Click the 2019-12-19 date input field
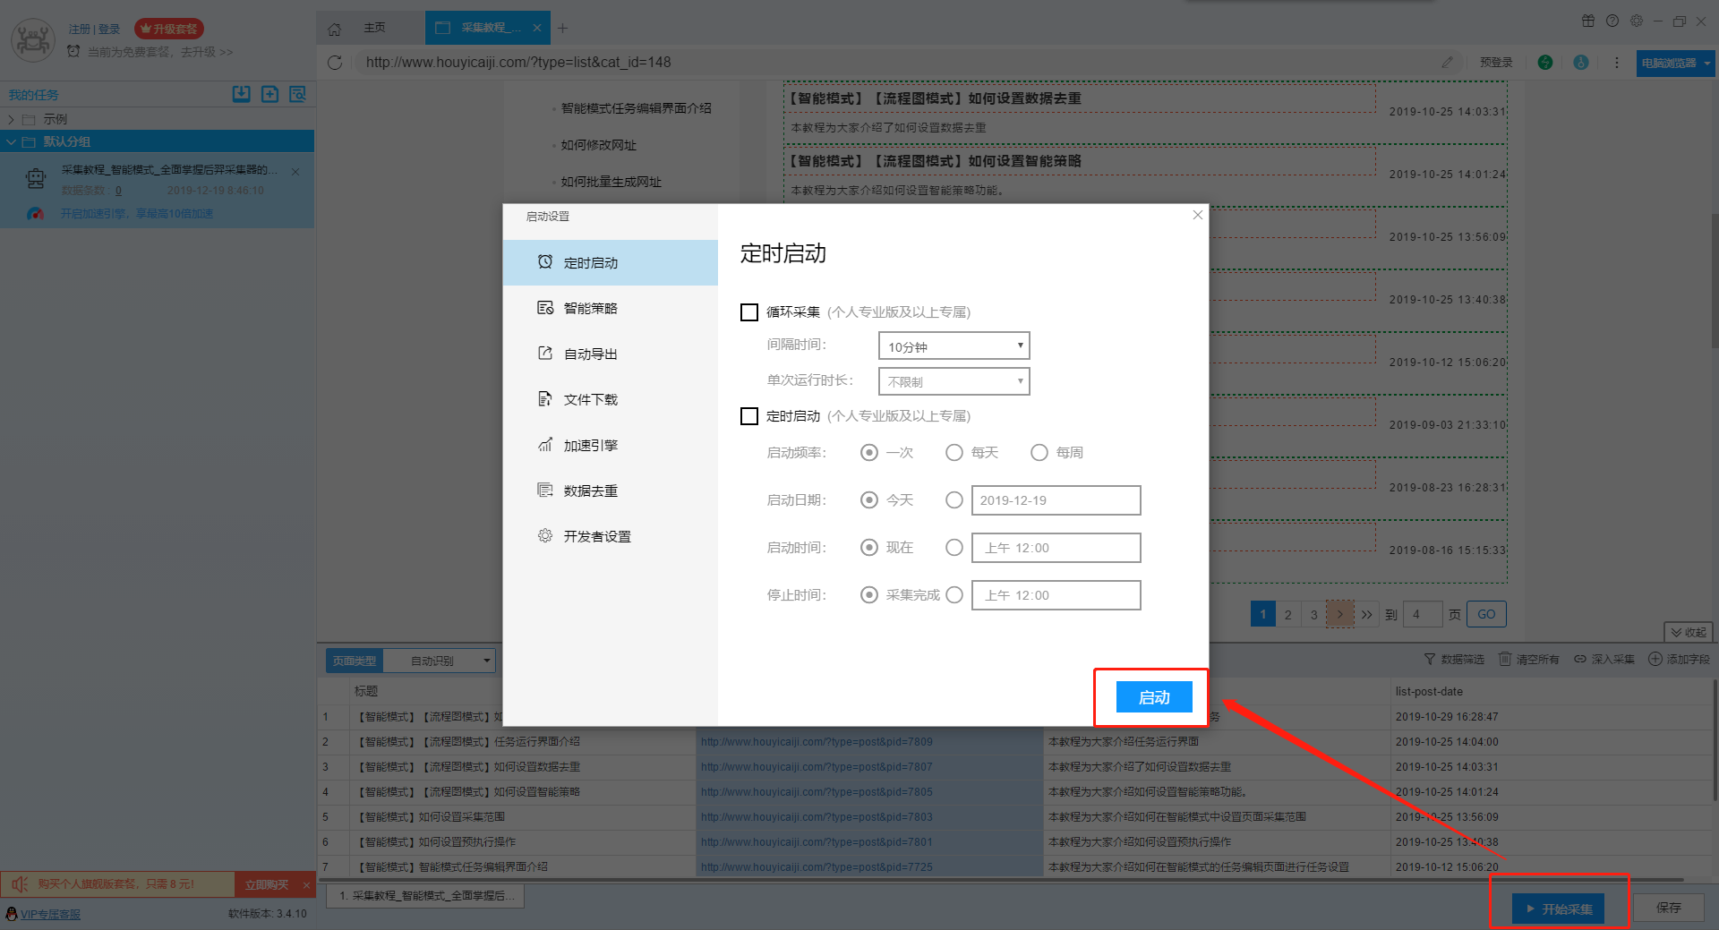The height and width of the screenshot is (930, 1719). click(1056, 500)
